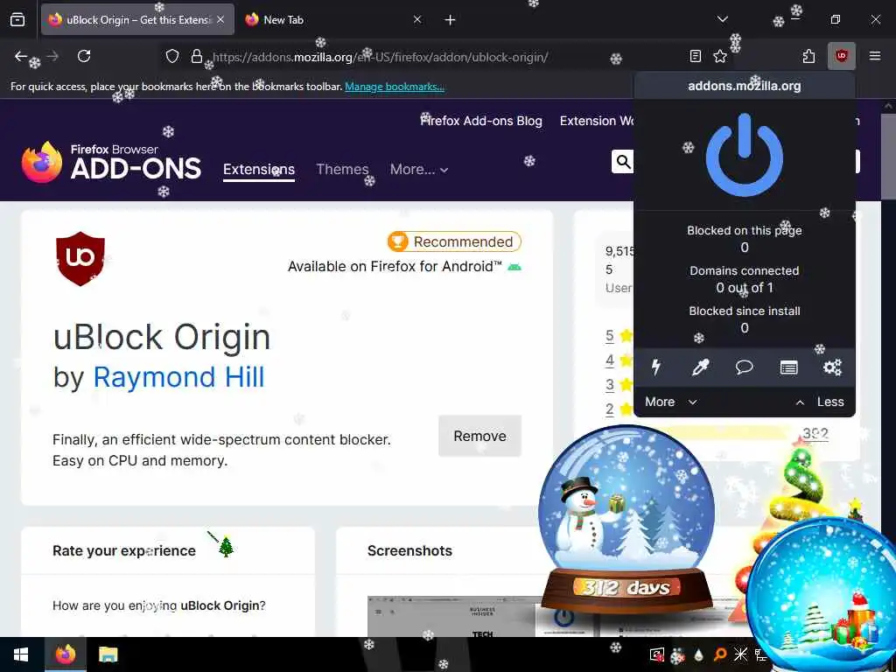
Task: Click the add-ons search magnifier icon
Action: 623,162
